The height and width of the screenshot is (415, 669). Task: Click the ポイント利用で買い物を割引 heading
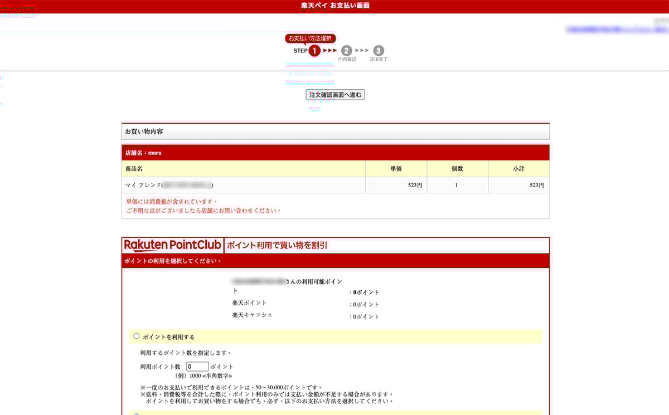277,245
